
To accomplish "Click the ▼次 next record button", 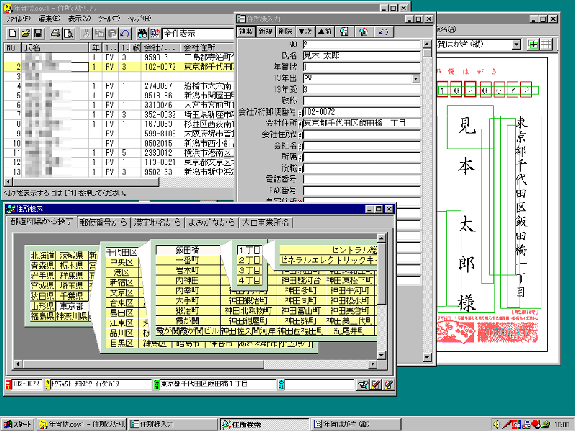I will [305, 32].
